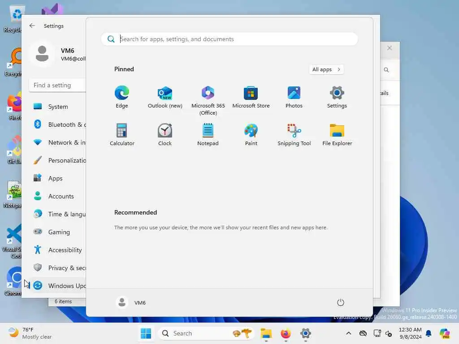Click the volume muted tray icon
This screenshot has height=344, width=459.
click(389, 333)
